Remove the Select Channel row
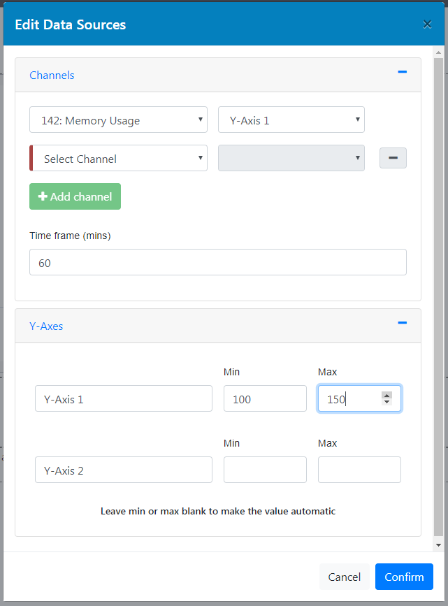This screenshot has height=606, width=448. [x=393, y=158]
